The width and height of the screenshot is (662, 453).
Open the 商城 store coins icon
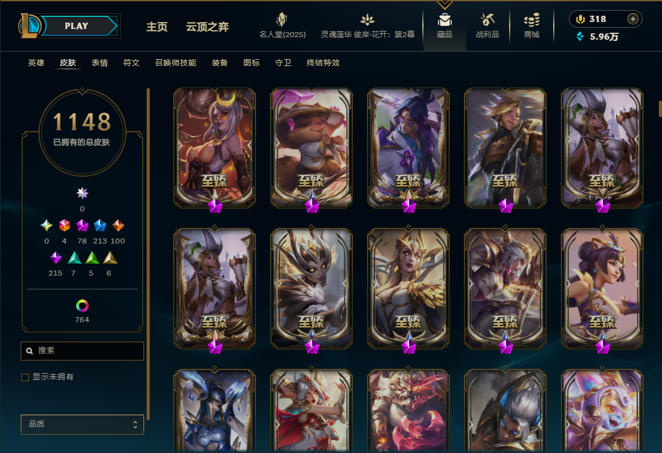click(x=532, y=20)
